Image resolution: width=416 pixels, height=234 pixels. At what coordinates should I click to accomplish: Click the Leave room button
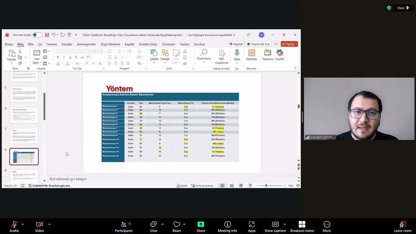[403, 227]
